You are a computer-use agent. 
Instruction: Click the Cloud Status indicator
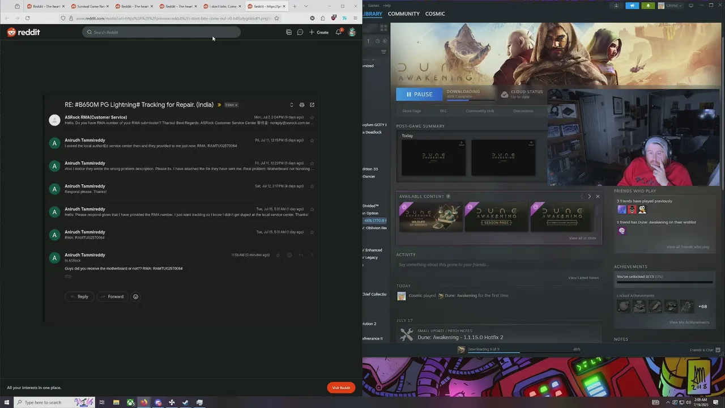(522, 94)
